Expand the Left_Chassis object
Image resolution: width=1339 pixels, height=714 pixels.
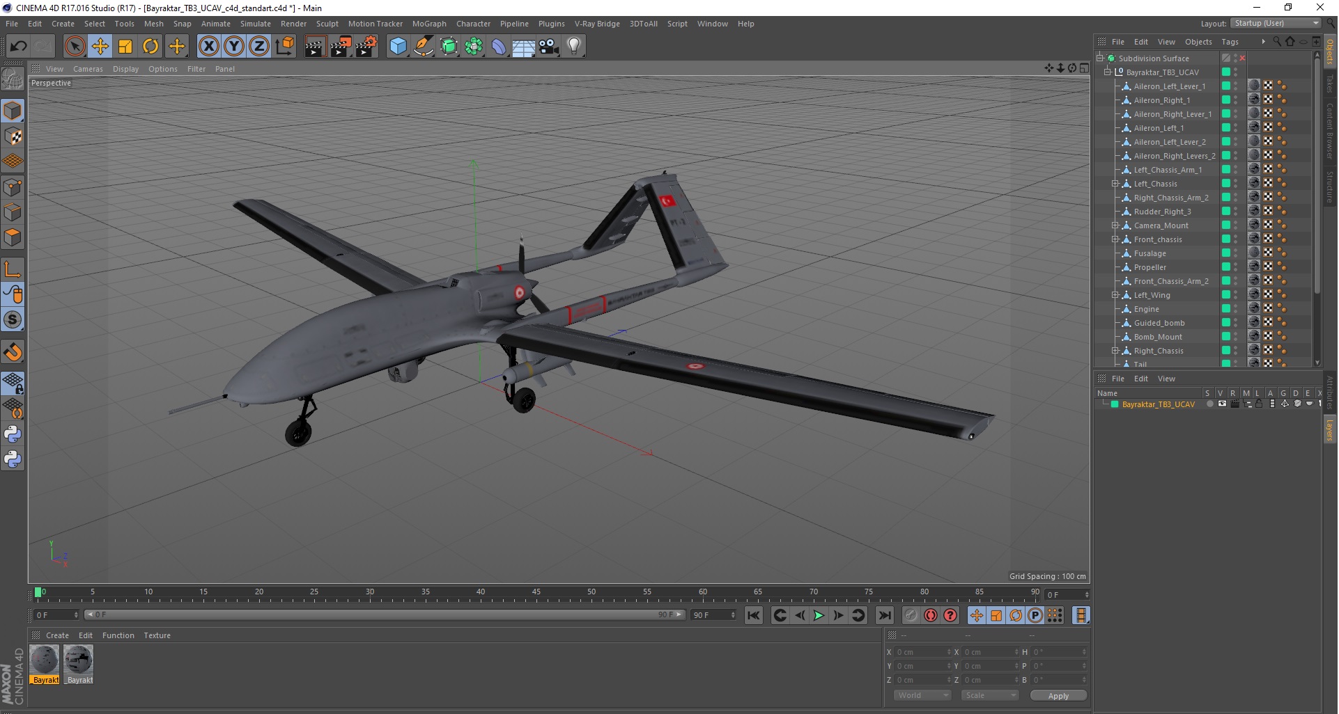(1115, 184)
